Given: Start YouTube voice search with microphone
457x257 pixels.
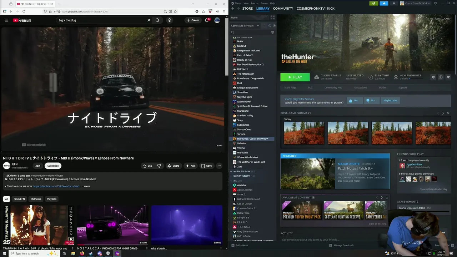Looking at the screenshot, I should 170,20.
